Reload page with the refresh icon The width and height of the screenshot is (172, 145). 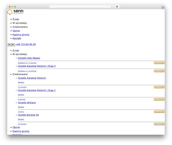112,7
